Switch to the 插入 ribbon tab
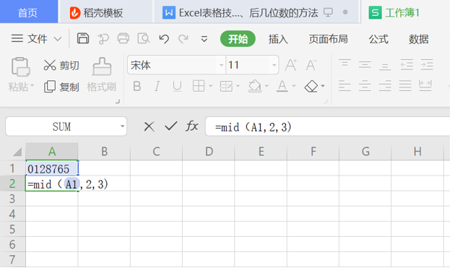Screen dimensions: 452x273 pyautogui.click(x=278, y=39)
